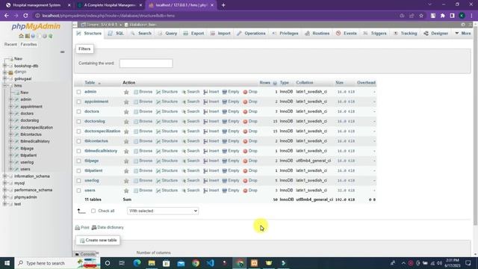The height and width of the screenshot is (269, 478).
Task: Expand the mysql database node
Action: 4,183
